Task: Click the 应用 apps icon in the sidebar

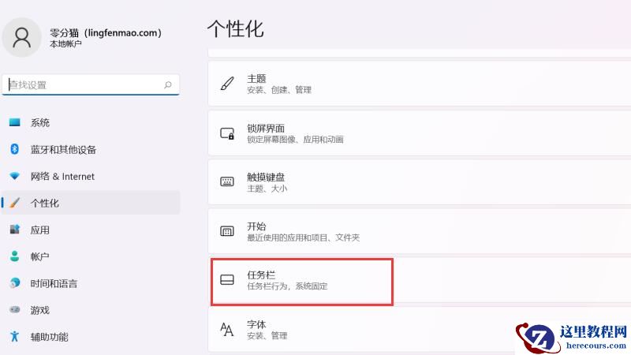Action: (15, 230)
